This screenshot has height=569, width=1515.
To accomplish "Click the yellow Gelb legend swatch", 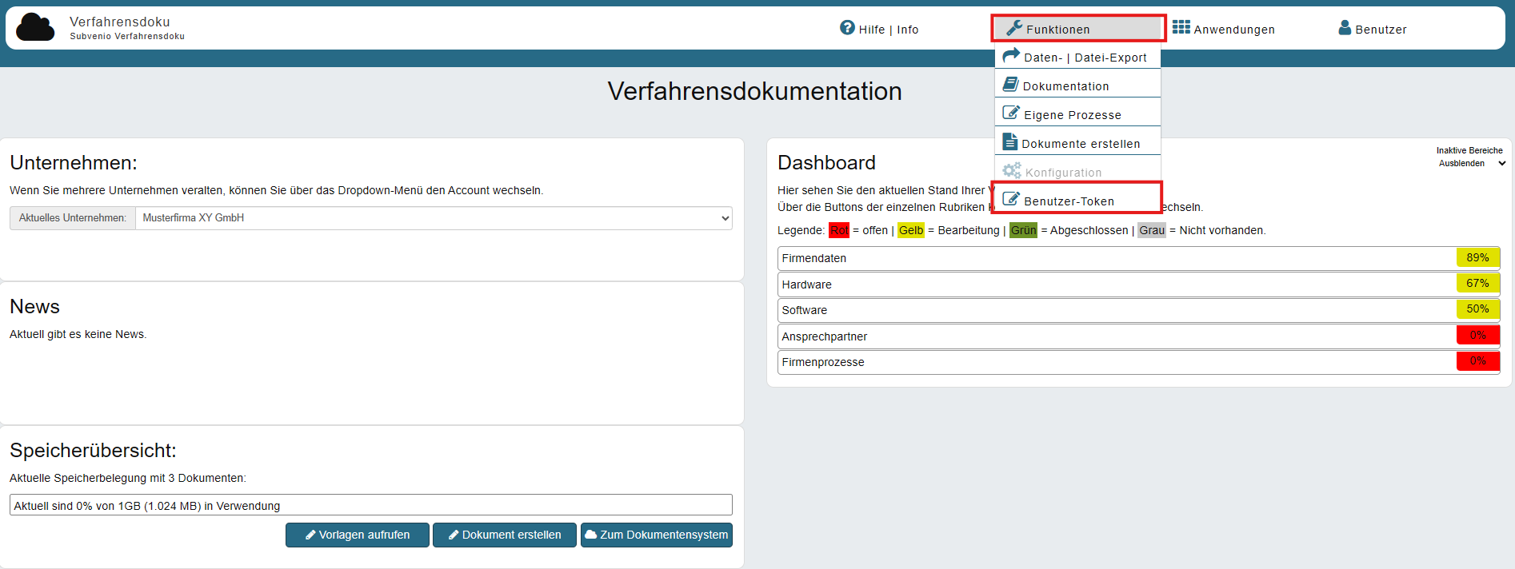I will pos(911,230).
